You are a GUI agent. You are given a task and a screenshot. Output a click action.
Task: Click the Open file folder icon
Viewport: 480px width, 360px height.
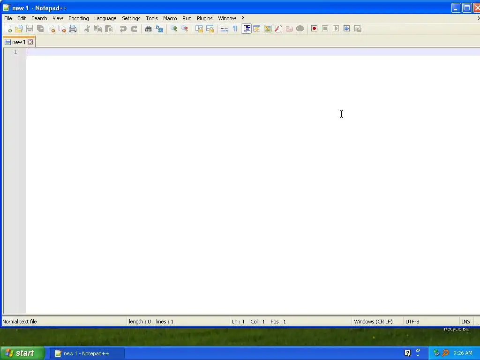tap(19, 29)
